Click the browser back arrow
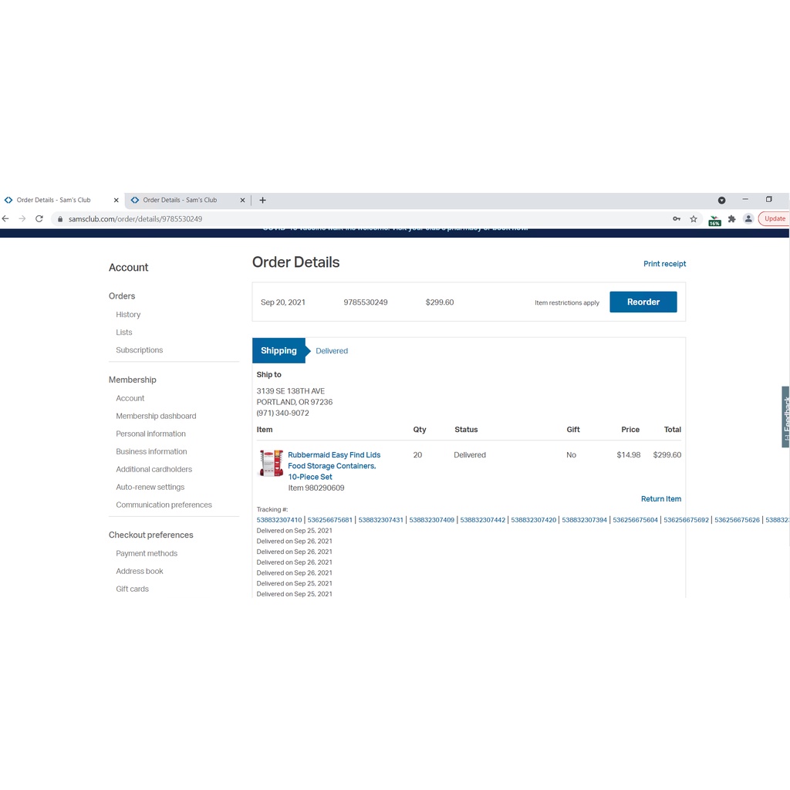The width and height of the screenshot is (790, 790). [5, 219]
